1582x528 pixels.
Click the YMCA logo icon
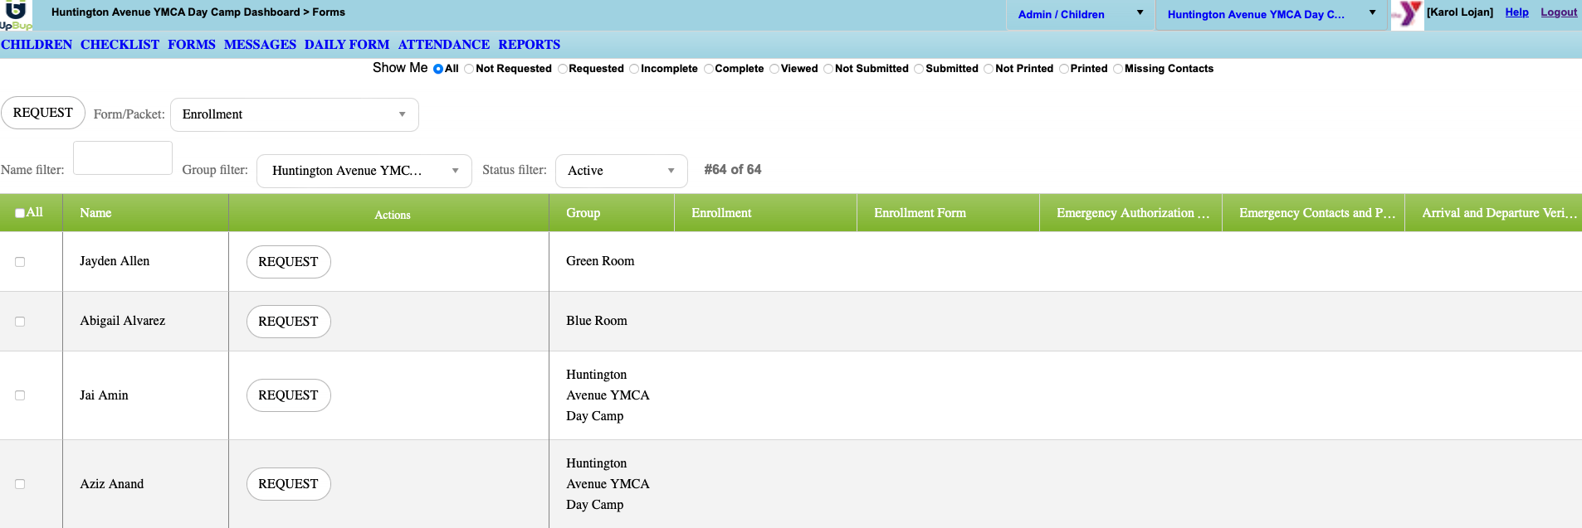click(x=1408, y=15)
